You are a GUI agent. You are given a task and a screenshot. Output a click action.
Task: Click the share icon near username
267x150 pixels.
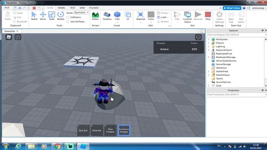point(249,8)
